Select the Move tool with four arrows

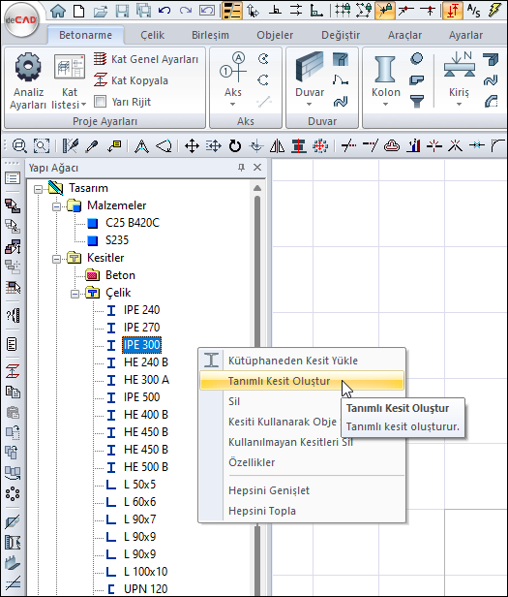pyautogui.click(x=192, y=145)
